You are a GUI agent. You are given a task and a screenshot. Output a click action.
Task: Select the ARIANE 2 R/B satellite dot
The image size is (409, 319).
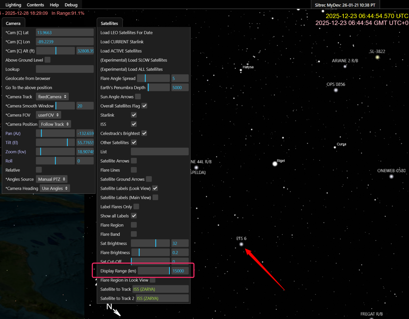point(345,66)
